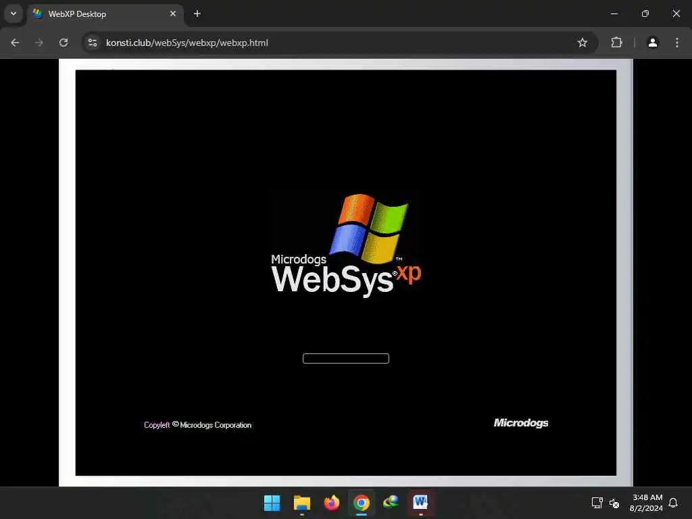692x519 pixels.
Task: Open Chrome's three-dot menu
Action: pyautogui.click(x=677, y=43)
